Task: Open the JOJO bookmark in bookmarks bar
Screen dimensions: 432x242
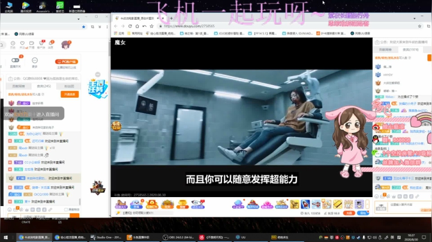Action: (x=229, y=34)
